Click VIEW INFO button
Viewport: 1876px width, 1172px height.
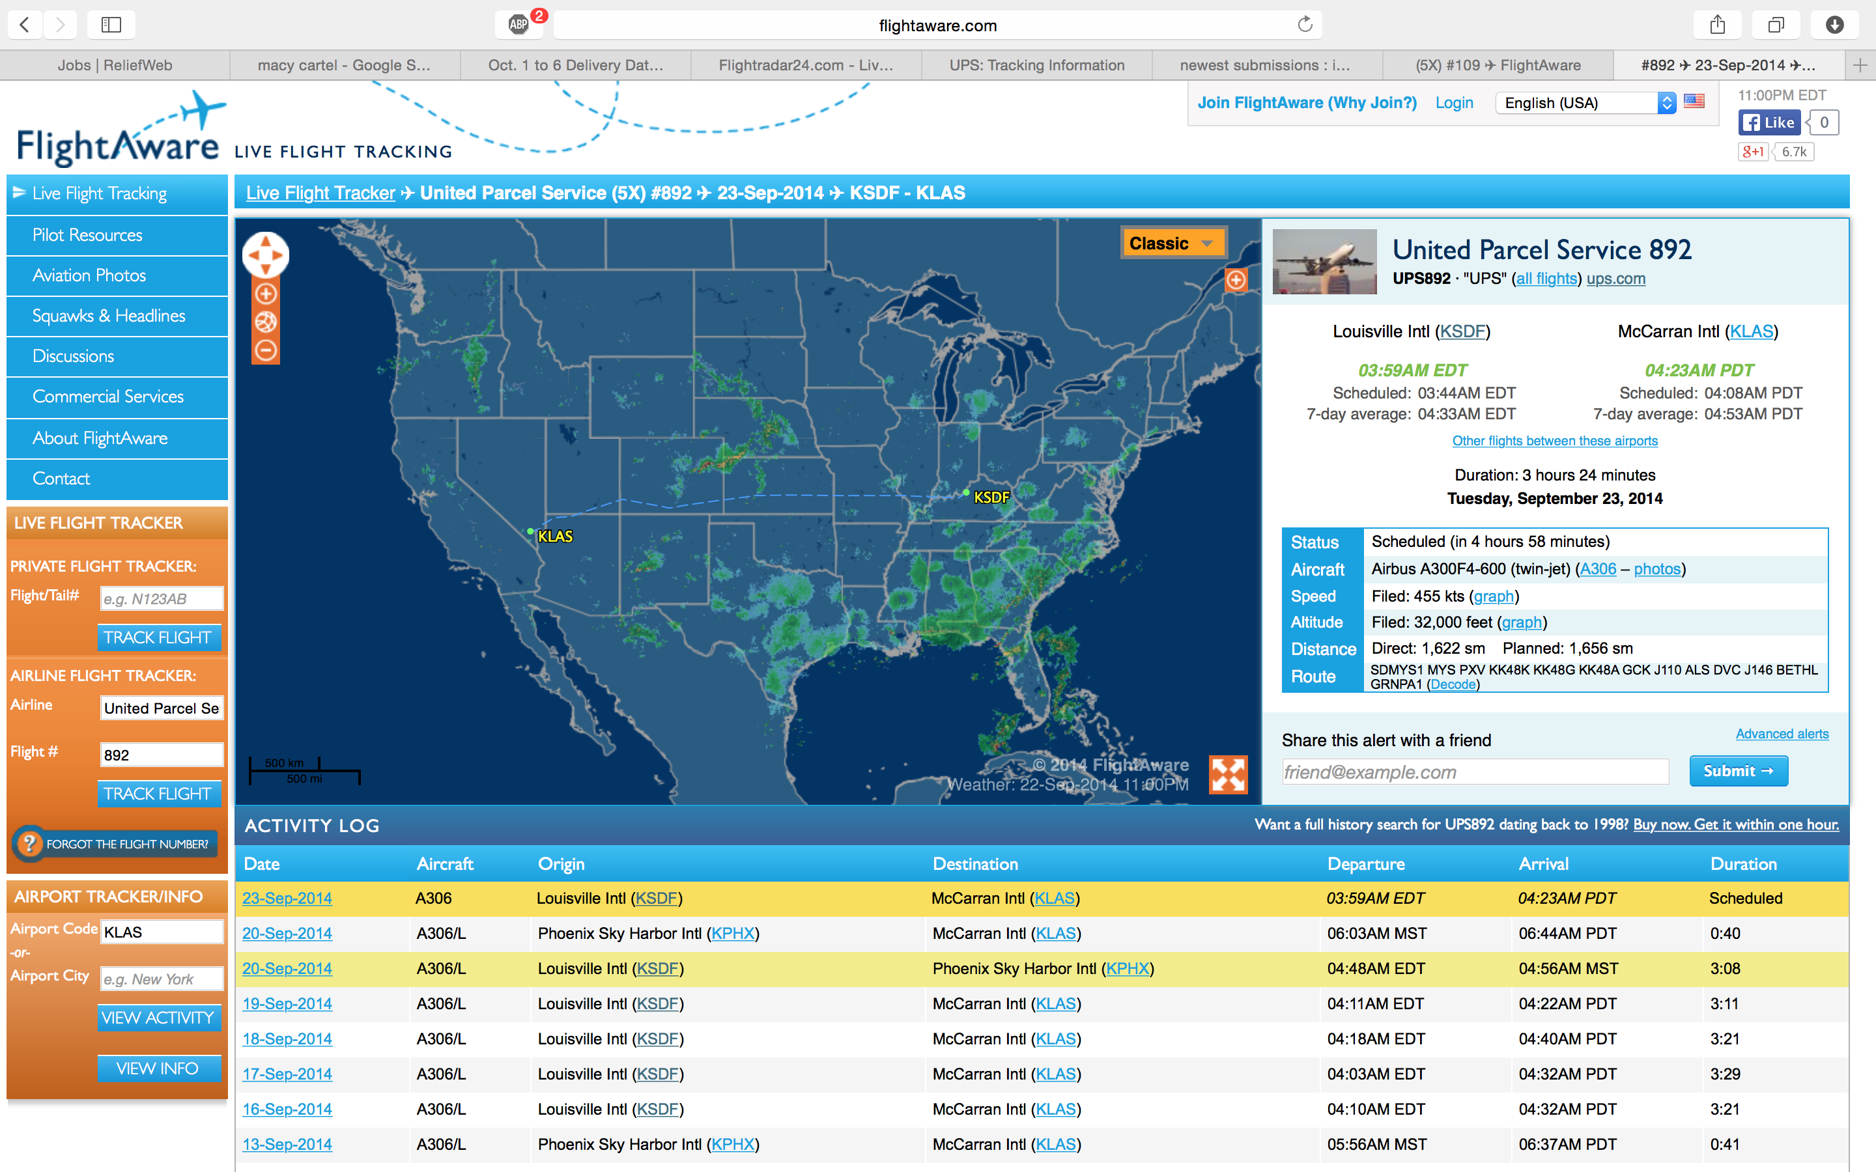159,1068
